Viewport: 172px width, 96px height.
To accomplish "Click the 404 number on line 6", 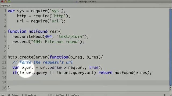I will pos(48,37).
